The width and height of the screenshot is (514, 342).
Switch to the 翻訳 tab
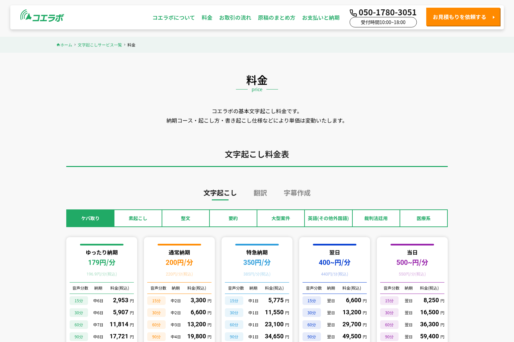click(260, 193)
